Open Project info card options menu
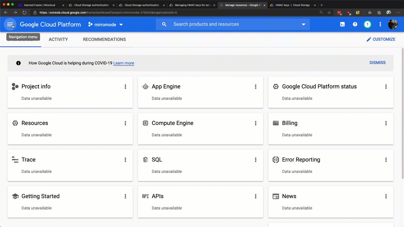 125,87
